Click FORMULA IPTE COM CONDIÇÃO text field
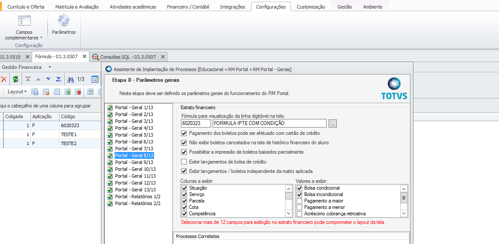 270,123
